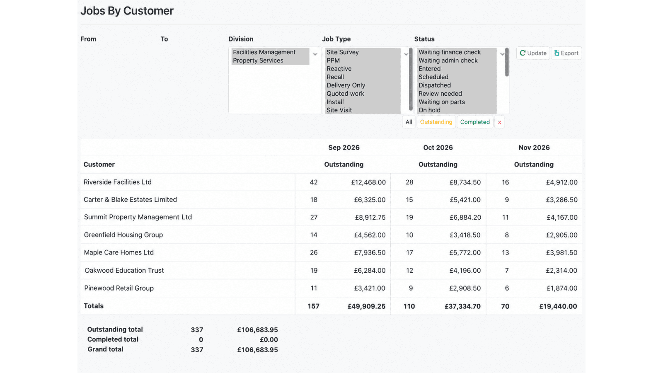Click the Nov 2026 column header
The image size is (663, 373).
coord(534,148)
